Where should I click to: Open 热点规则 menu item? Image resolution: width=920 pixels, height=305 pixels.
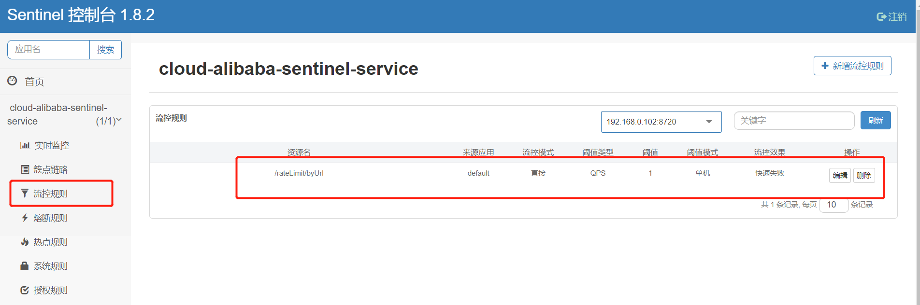pyautogui.click(x=50, y=242)
